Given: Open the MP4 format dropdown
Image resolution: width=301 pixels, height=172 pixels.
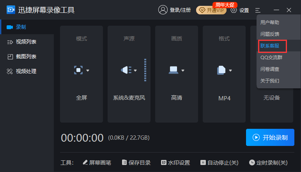Looking at the screenshot, I should coord(224,70).
